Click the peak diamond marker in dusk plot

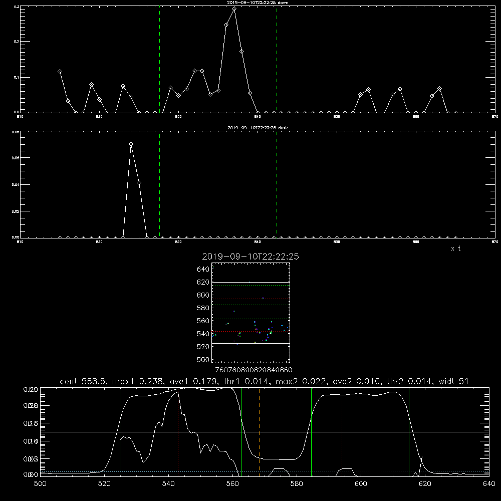click(x=131, y=144)
